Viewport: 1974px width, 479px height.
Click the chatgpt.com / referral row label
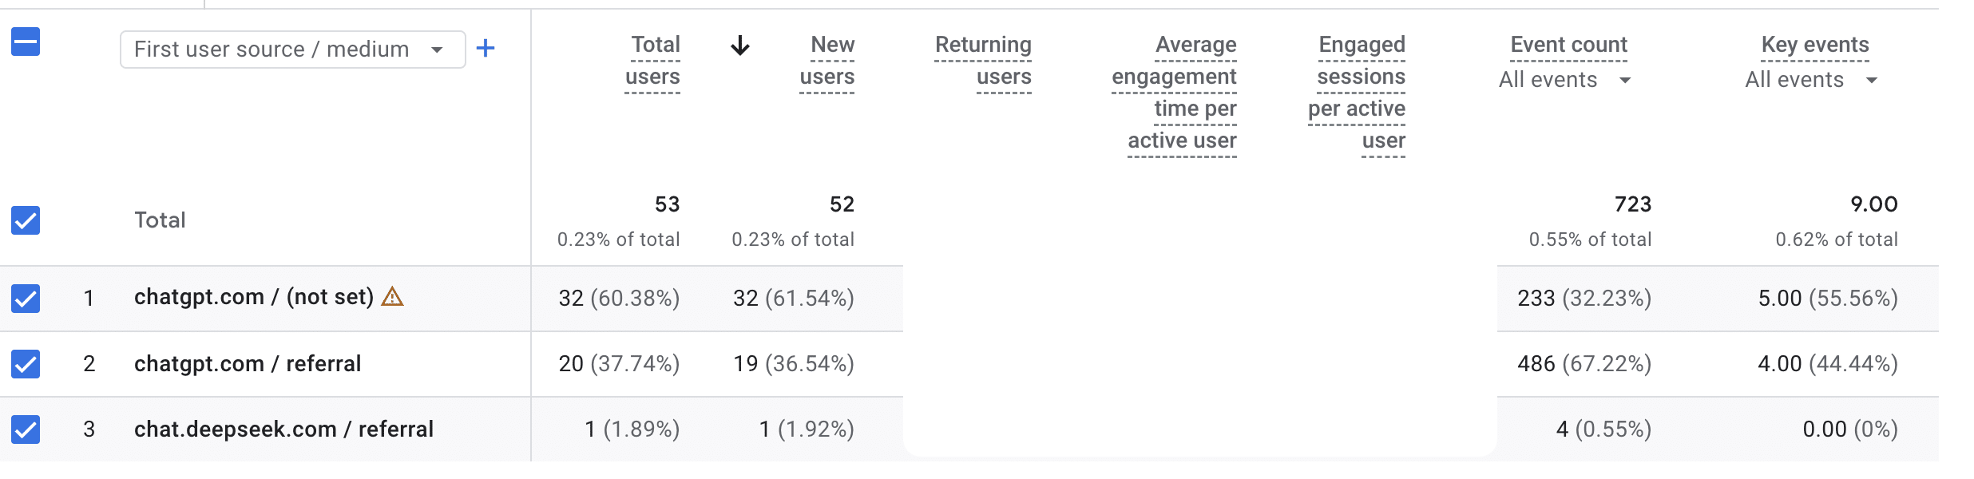tap(248, 364)
